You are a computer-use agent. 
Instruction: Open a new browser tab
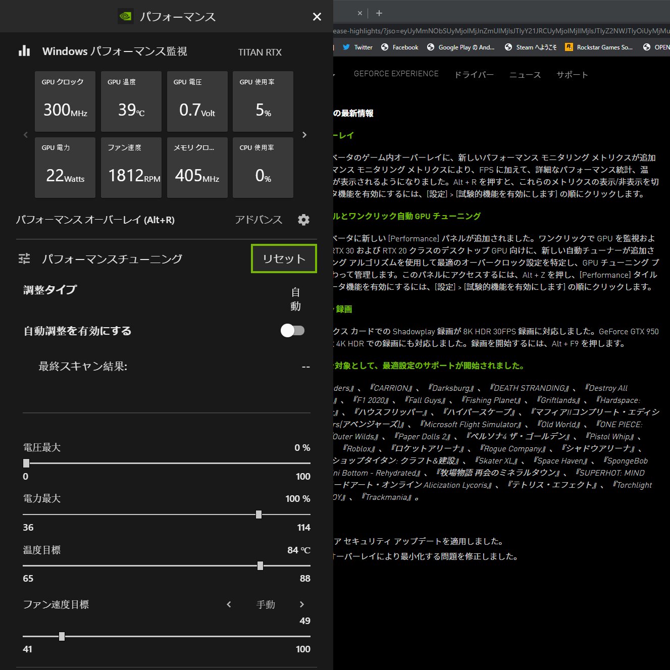click(379, 13)
